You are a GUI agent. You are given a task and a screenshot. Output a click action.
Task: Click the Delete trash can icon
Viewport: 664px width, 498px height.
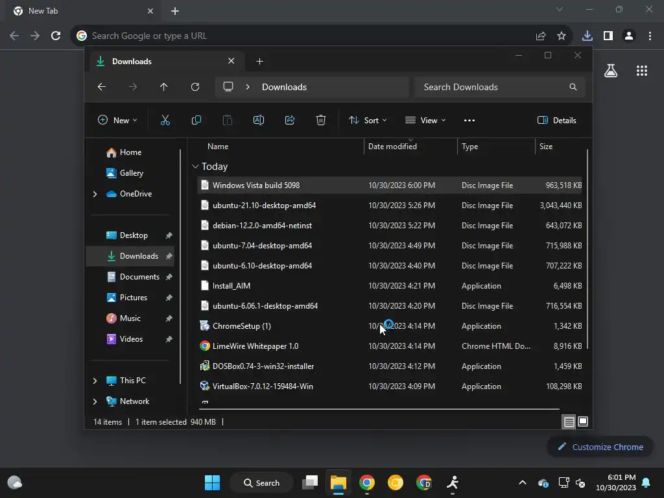(x=320, y=120)
